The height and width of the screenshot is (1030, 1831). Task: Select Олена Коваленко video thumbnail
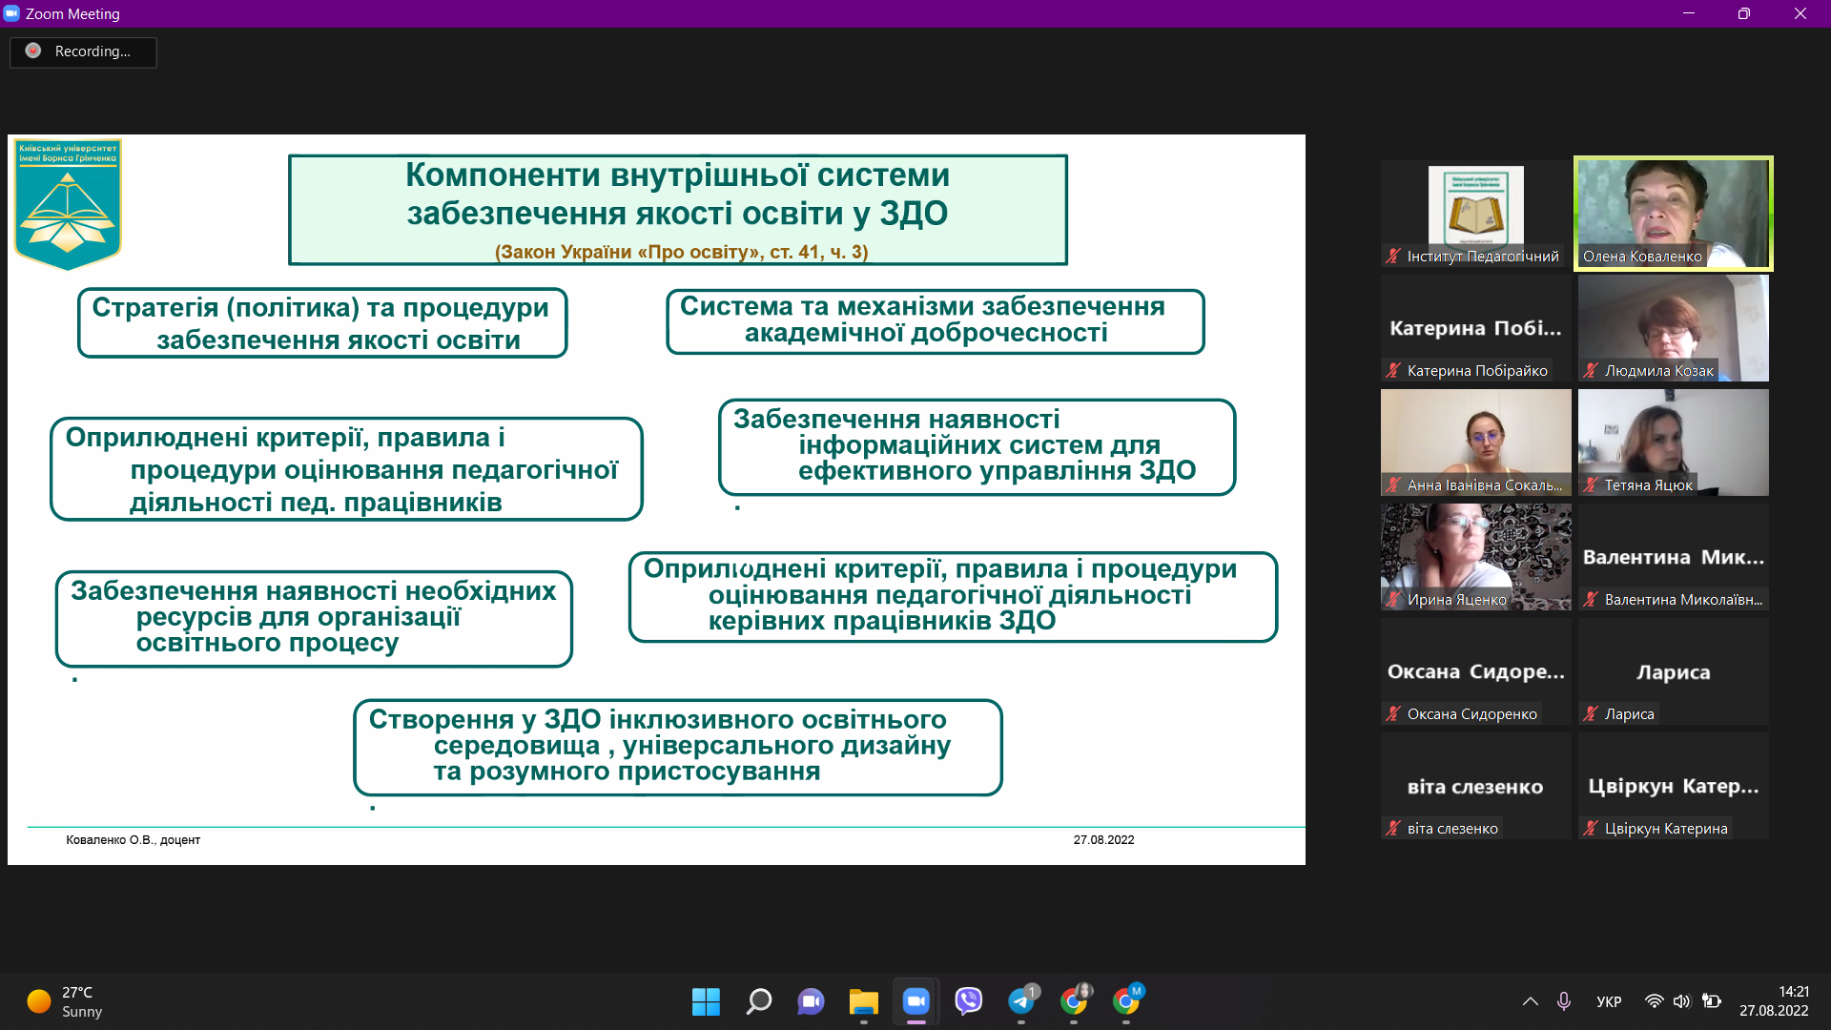coord(1673,214)
